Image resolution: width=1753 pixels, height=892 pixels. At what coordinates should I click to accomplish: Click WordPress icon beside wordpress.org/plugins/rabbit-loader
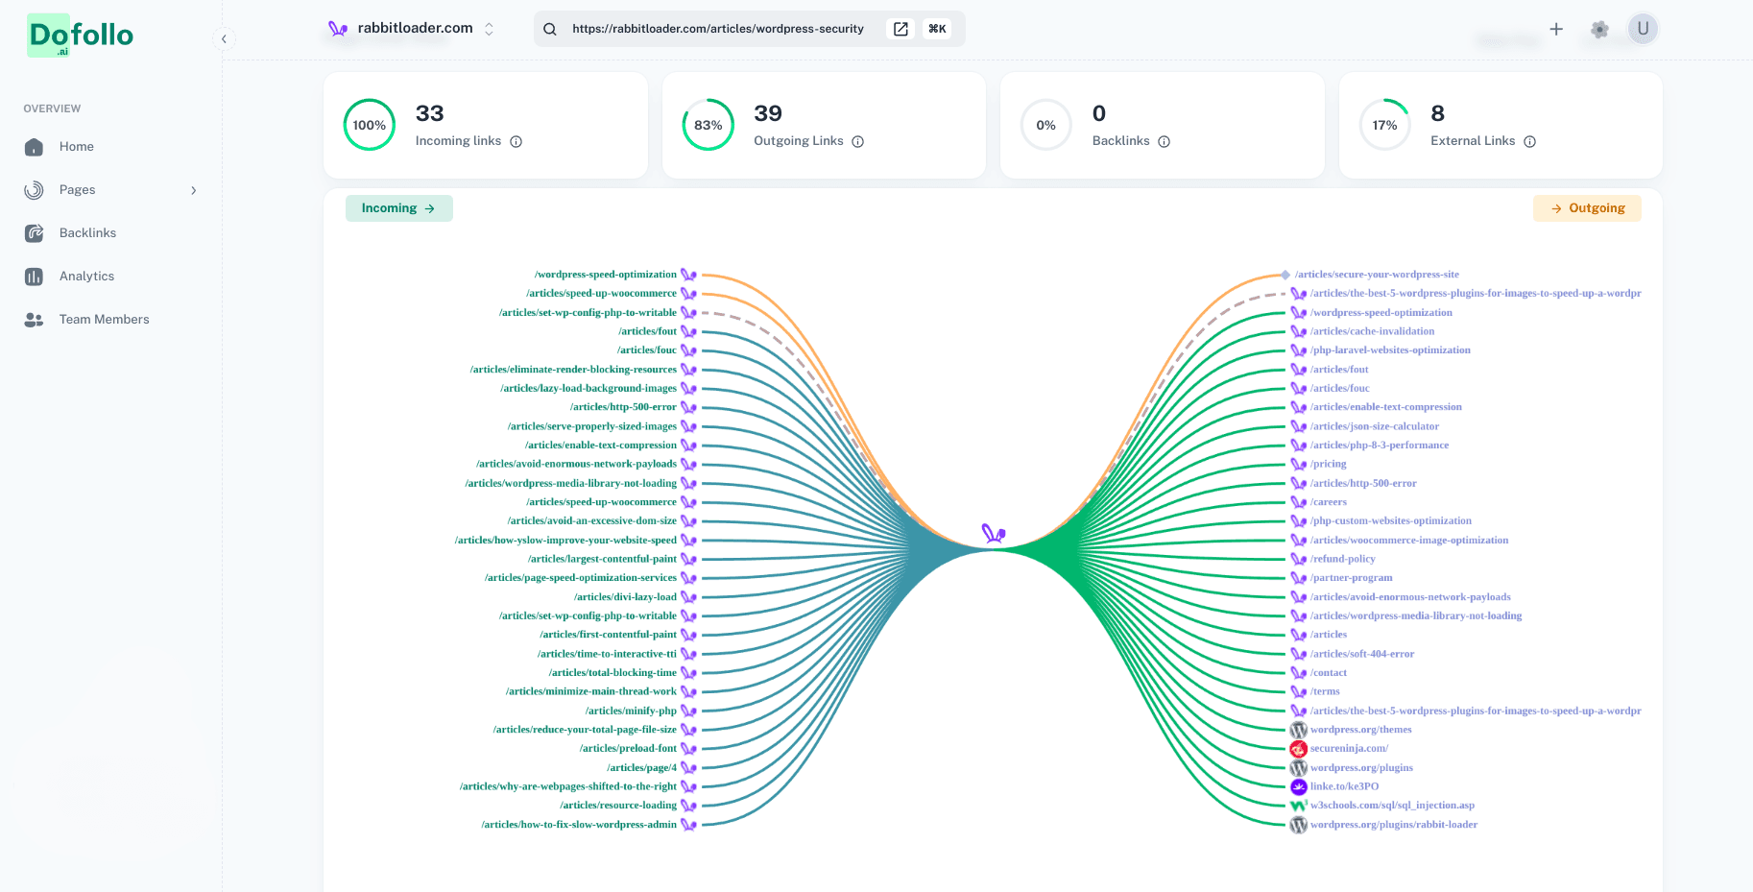click(x=1298, y=825)
